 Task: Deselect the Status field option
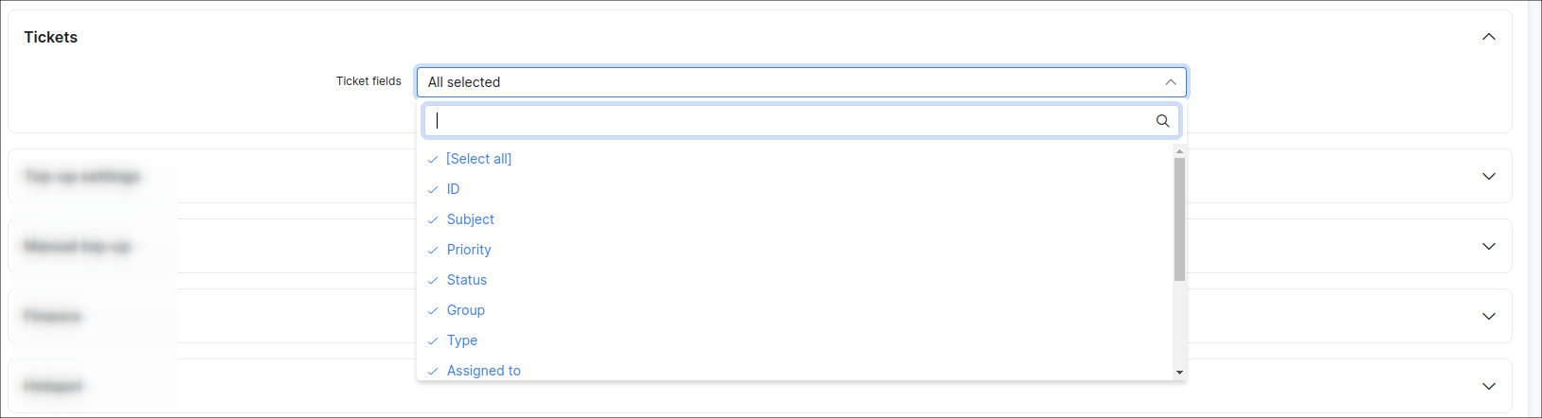[x=466, y=280]
